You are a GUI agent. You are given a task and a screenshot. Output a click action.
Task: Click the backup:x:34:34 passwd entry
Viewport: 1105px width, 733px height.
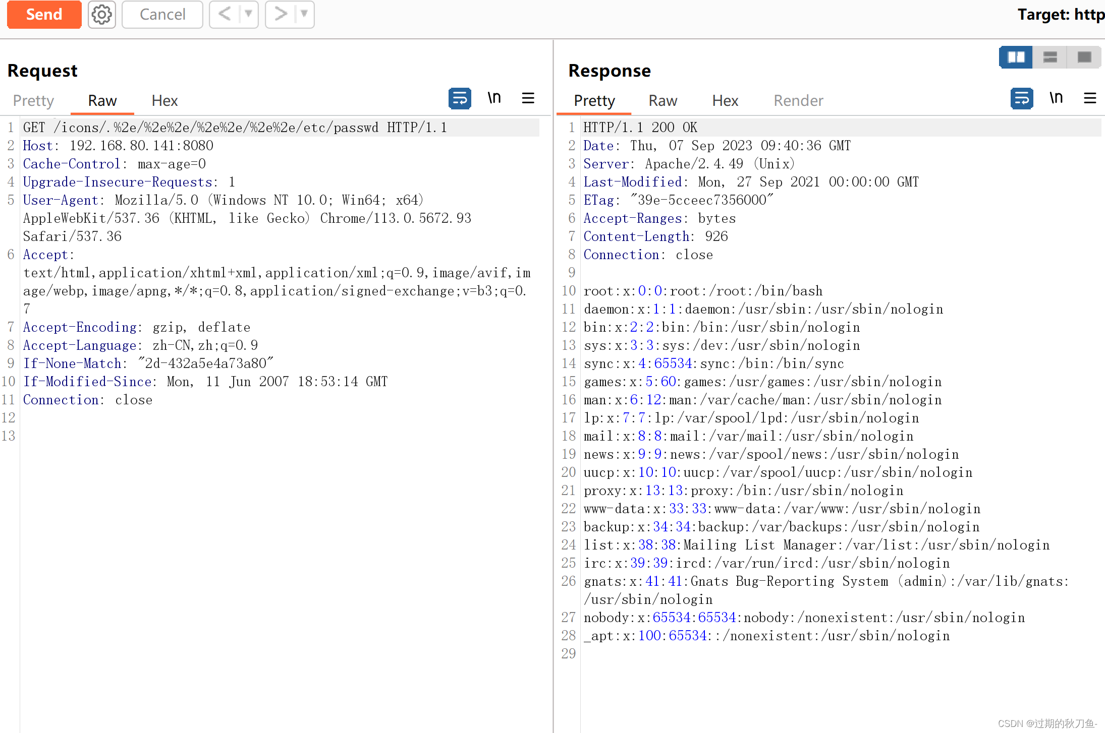782,527
